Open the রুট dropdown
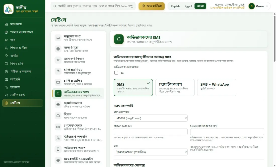Viewport: 276px width, 167px height. click(x=151, y=152)
